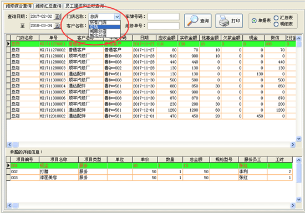Click the upper table's scroll right arrow

[293, 144]
